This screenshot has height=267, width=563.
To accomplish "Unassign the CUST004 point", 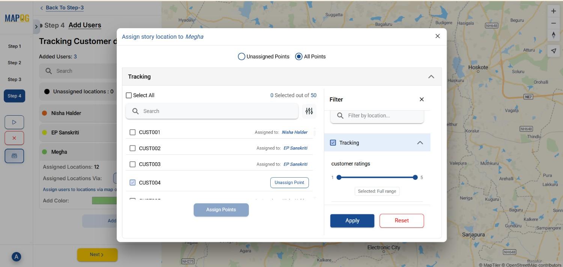I will point(289,183).
